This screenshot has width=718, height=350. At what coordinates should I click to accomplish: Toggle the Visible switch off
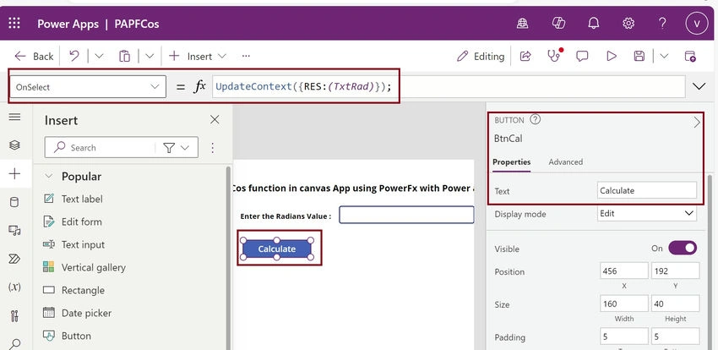point(683,249)
